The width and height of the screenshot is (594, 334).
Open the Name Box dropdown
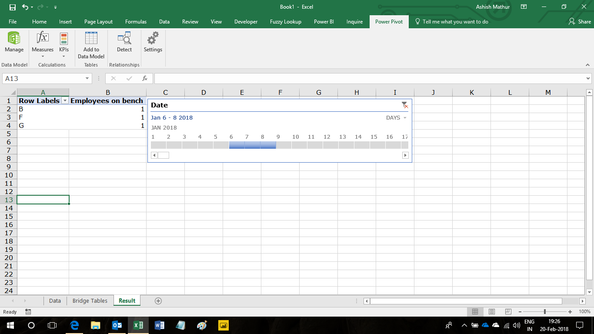[x=87, y=78]
